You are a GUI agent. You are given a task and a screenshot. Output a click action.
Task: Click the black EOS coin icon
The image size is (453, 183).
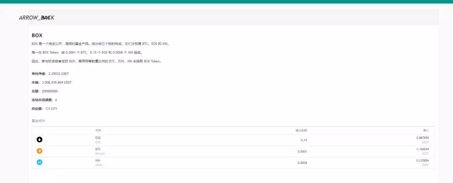[39, 140]
